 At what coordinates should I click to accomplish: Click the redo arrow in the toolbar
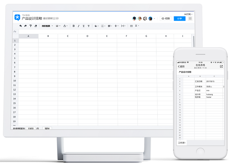coord(26,26)
